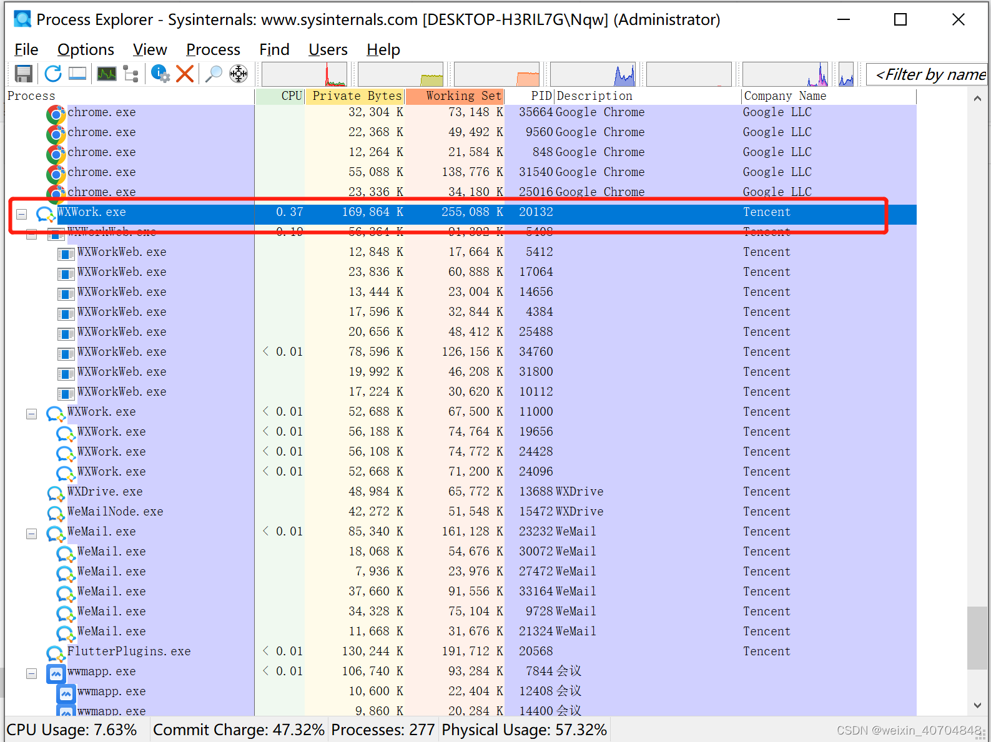
Task: Click the scrollbar up arrow
Action: [x=977, y=98]
